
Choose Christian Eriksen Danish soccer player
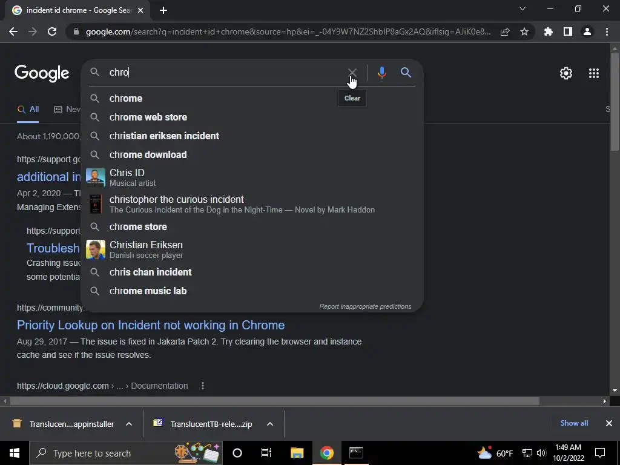(252, 249)
